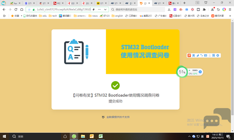Open Outlook from the taskbar
This screenshot has height=140, width=234.
point(92,137)
